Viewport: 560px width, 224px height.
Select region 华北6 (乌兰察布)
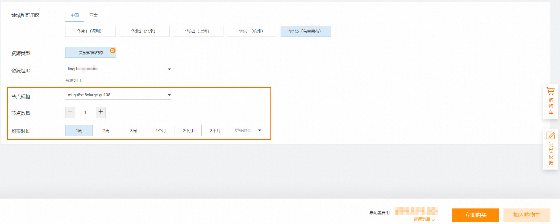click(306, 31)
